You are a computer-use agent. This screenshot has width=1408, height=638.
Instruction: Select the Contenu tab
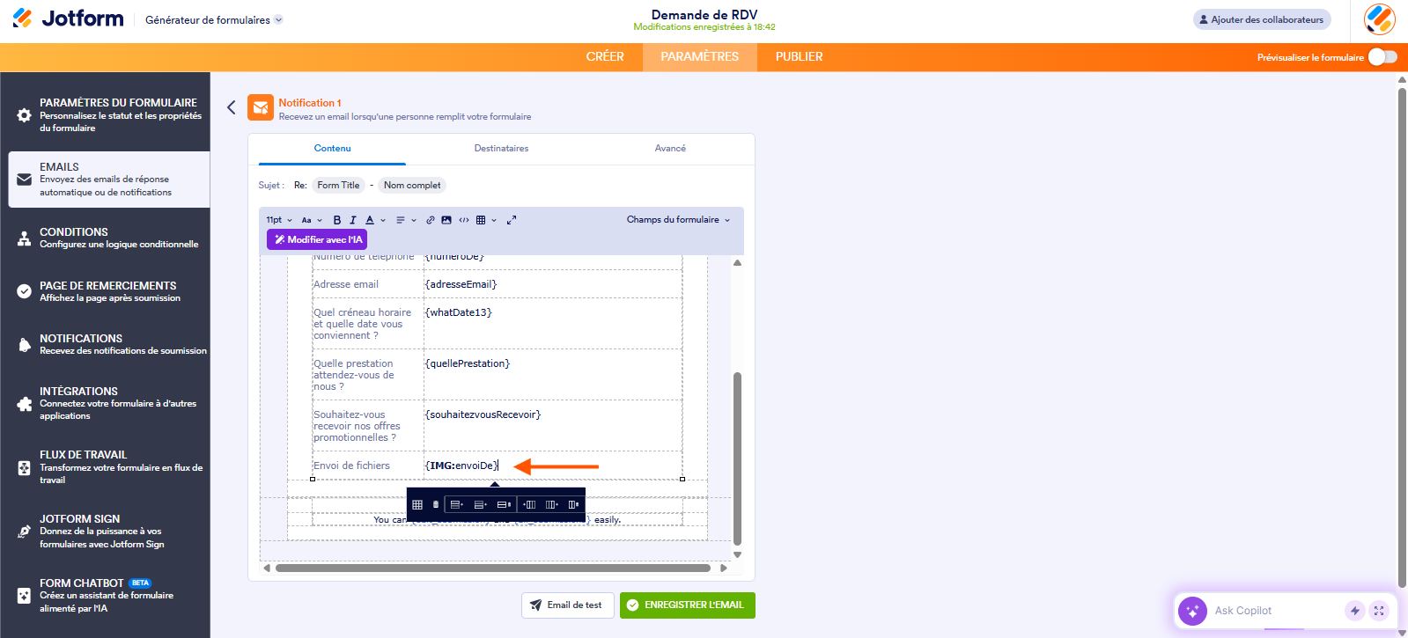[333, 149]
